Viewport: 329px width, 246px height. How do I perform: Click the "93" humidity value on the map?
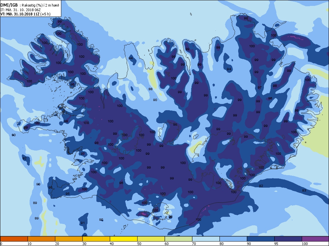click(304, 190)
